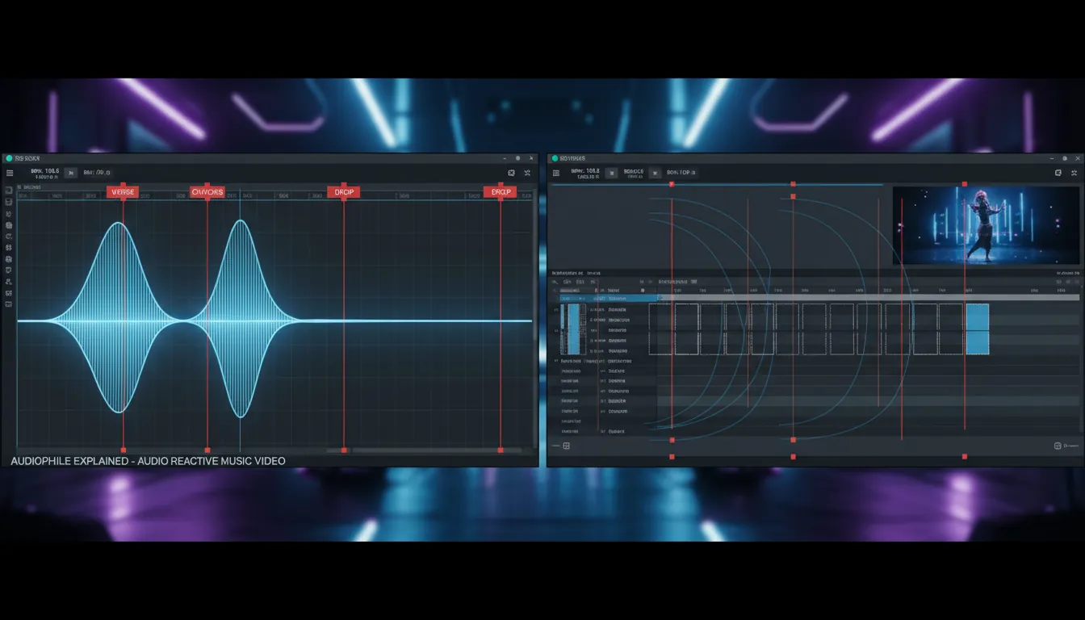Click the CHORUS marker label
Viewport: 1085px width, 620px height.
[x=207, y=191]
